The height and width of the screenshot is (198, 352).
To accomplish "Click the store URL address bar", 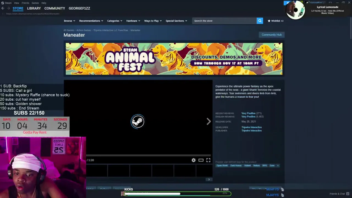I will tap(33, 14).
